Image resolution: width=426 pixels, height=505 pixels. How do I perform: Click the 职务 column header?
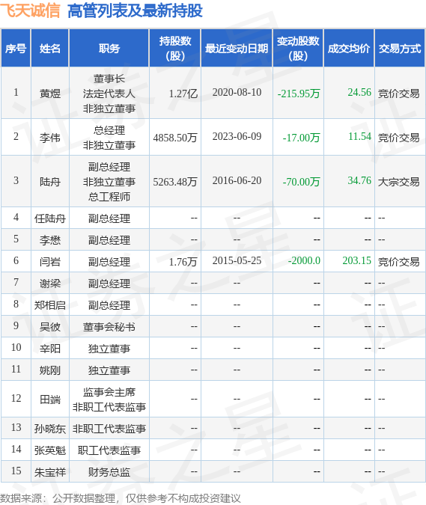click(x=109, y=49)
